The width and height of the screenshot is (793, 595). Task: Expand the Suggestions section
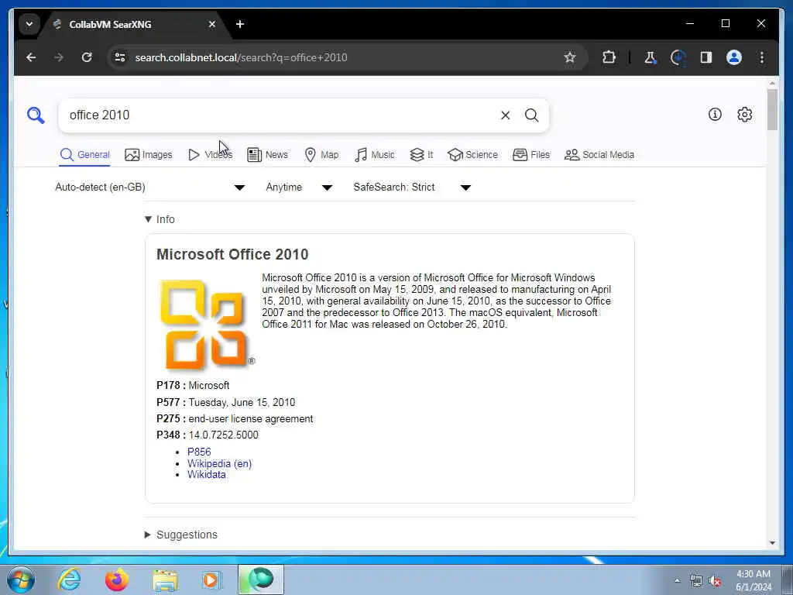(x=181, y=535)
